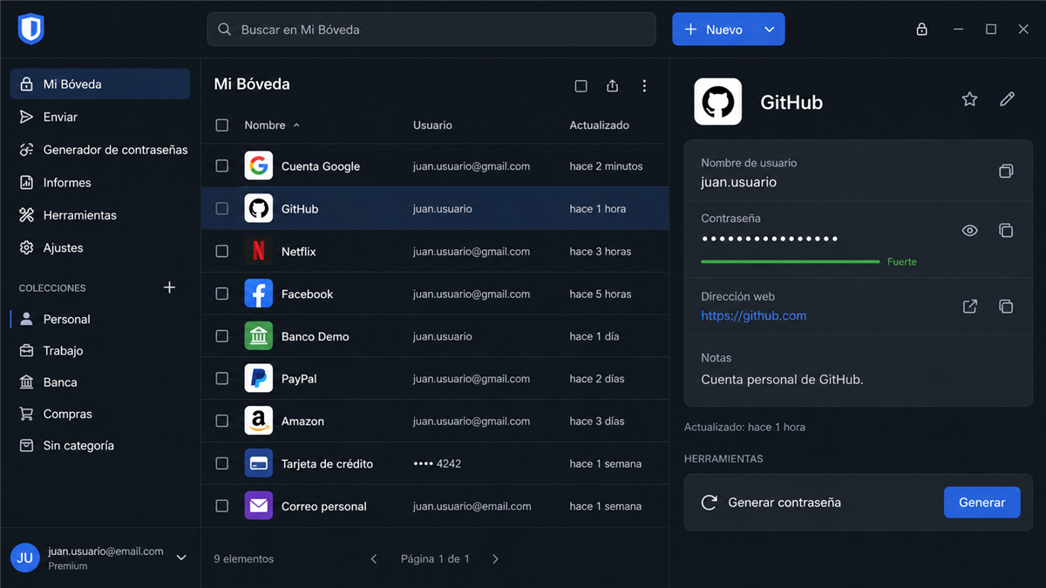The width and height of the screenshot is (1046, 588).
Task: Go to the previous page arrow
Action: [374, 559]
